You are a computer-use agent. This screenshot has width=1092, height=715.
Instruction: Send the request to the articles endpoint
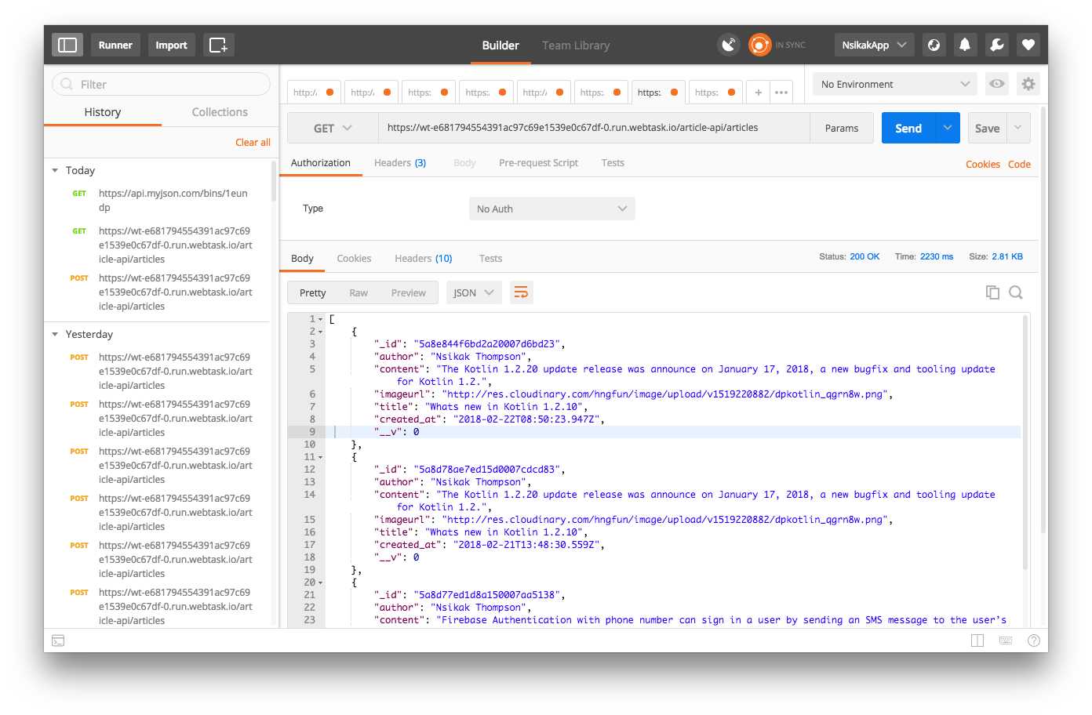pyautogui.click(x=908, y=127)
